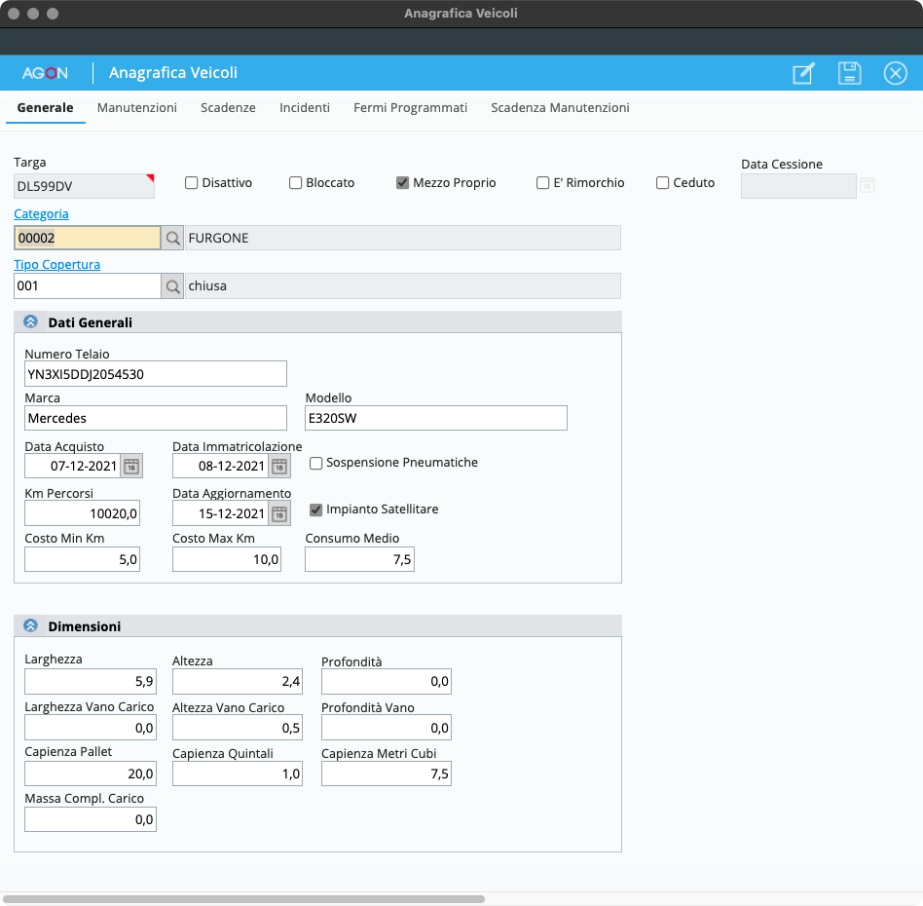
Task: Click the Categoria code field 00002
Action: click(x=87, y=238)
